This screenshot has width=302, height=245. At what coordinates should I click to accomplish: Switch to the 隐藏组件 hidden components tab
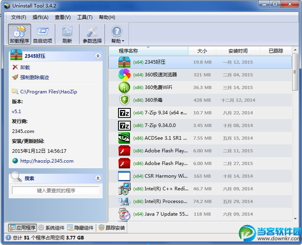(80, 228)
